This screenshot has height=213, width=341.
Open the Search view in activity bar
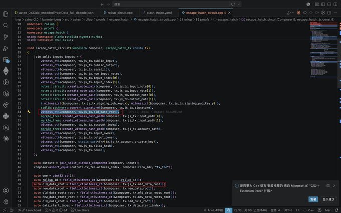pos(6,26)
